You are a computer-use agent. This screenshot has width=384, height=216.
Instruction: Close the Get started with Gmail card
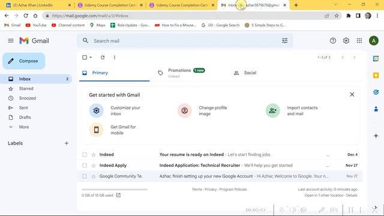(352, 95)
